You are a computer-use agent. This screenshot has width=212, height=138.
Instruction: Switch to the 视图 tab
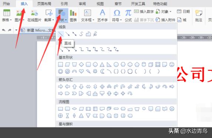pyautogui.click(x=100, y=4)
